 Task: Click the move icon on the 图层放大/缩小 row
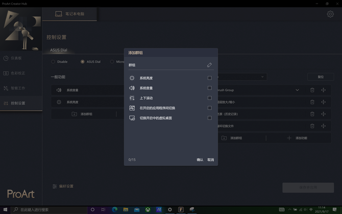[323, 102]
